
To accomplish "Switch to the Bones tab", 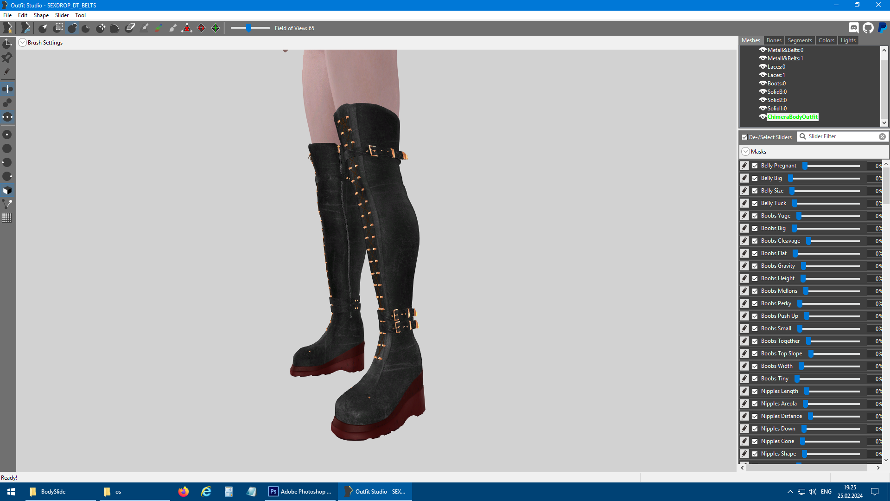I will (774, 40).
